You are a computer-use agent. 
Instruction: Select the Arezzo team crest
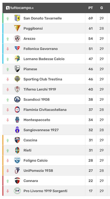[17, 38]
